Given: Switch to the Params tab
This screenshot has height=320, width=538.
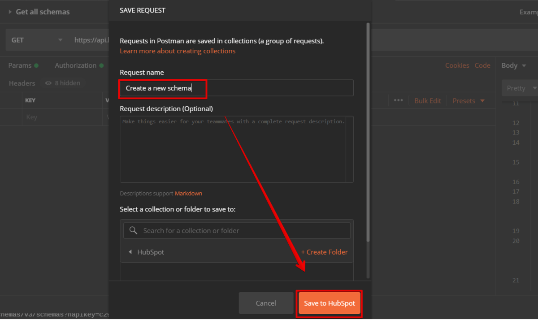Looking at the screenshot, I should point(20,65).
